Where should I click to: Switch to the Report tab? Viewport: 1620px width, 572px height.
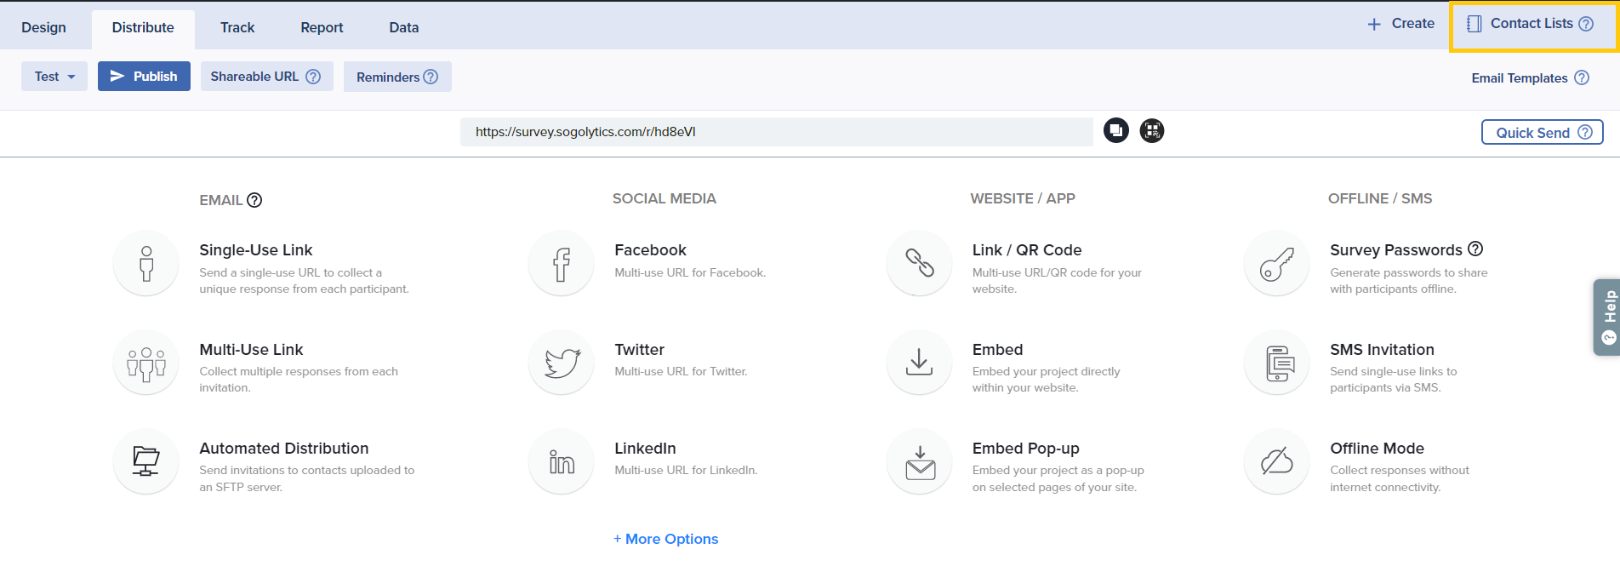(x=322, y=28)
